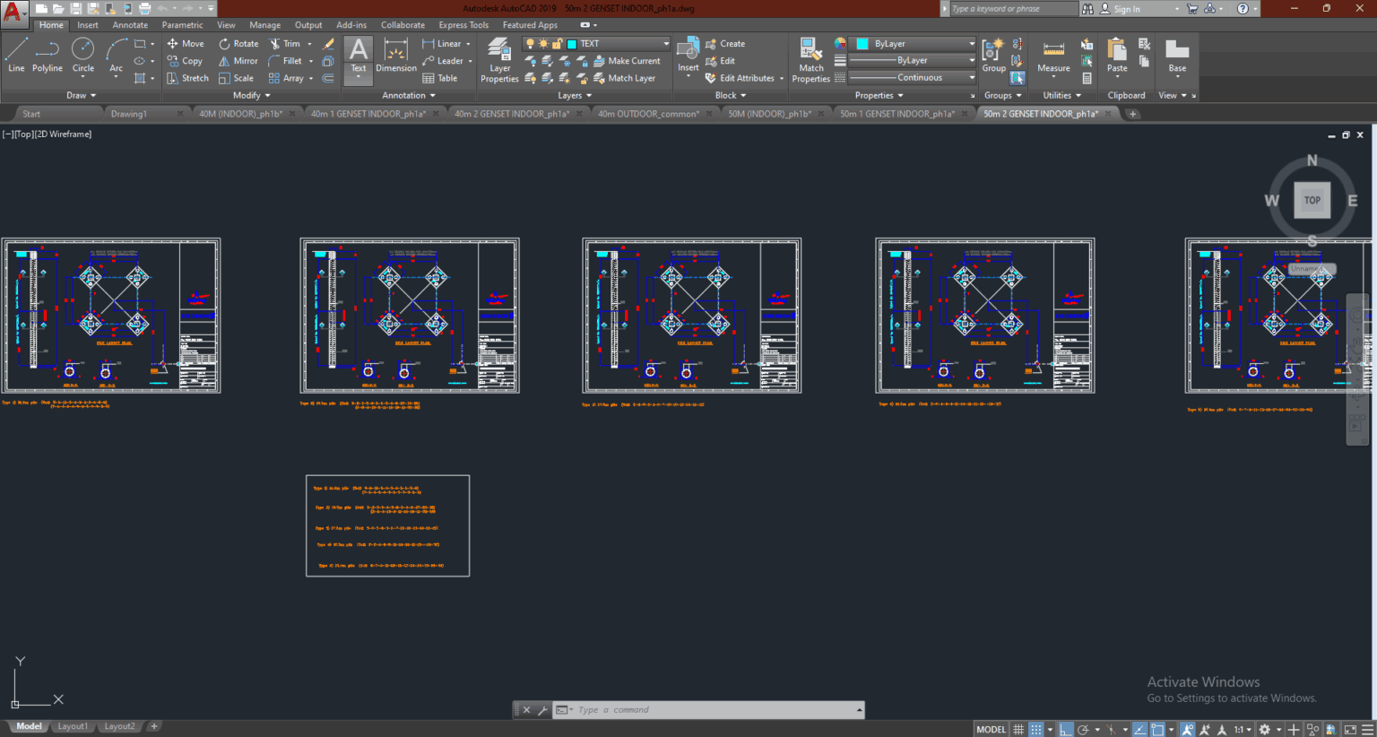
Task: Activate the Circle tool
Action: click(82, 56)
